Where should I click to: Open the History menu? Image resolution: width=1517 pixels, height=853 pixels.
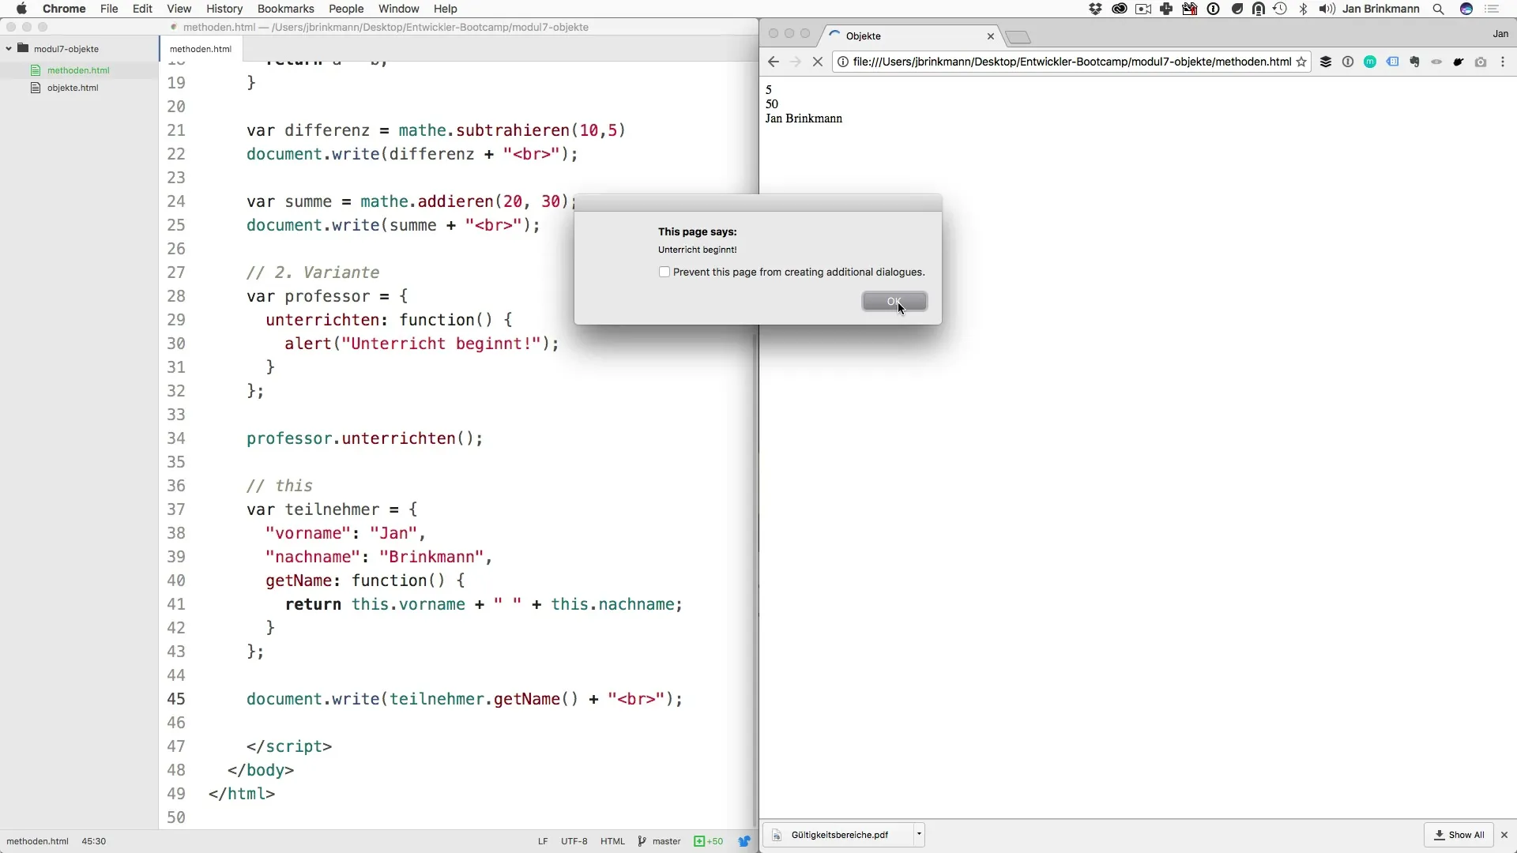click(224, 9)
